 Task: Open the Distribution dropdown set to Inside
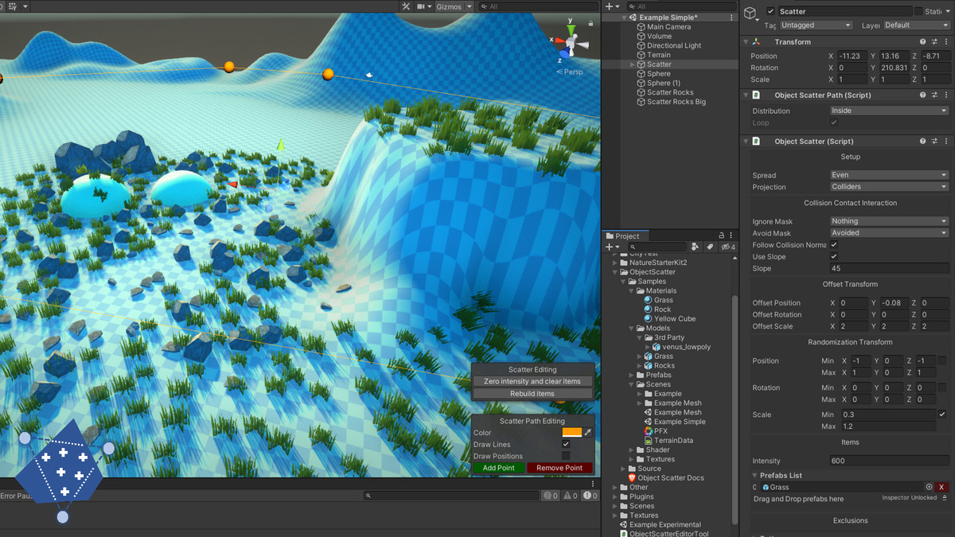point(887,111)
